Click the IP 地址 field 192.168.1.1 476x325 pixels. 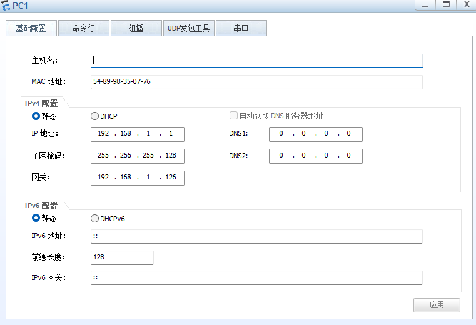pyautogui.click(x=138, y=134)
